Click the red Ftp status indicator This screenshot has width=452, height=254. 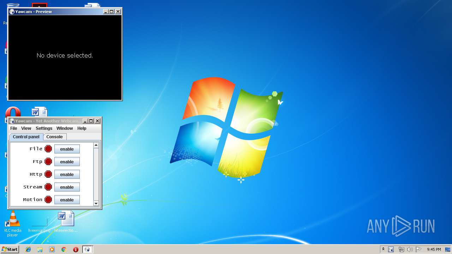(48, 162)
